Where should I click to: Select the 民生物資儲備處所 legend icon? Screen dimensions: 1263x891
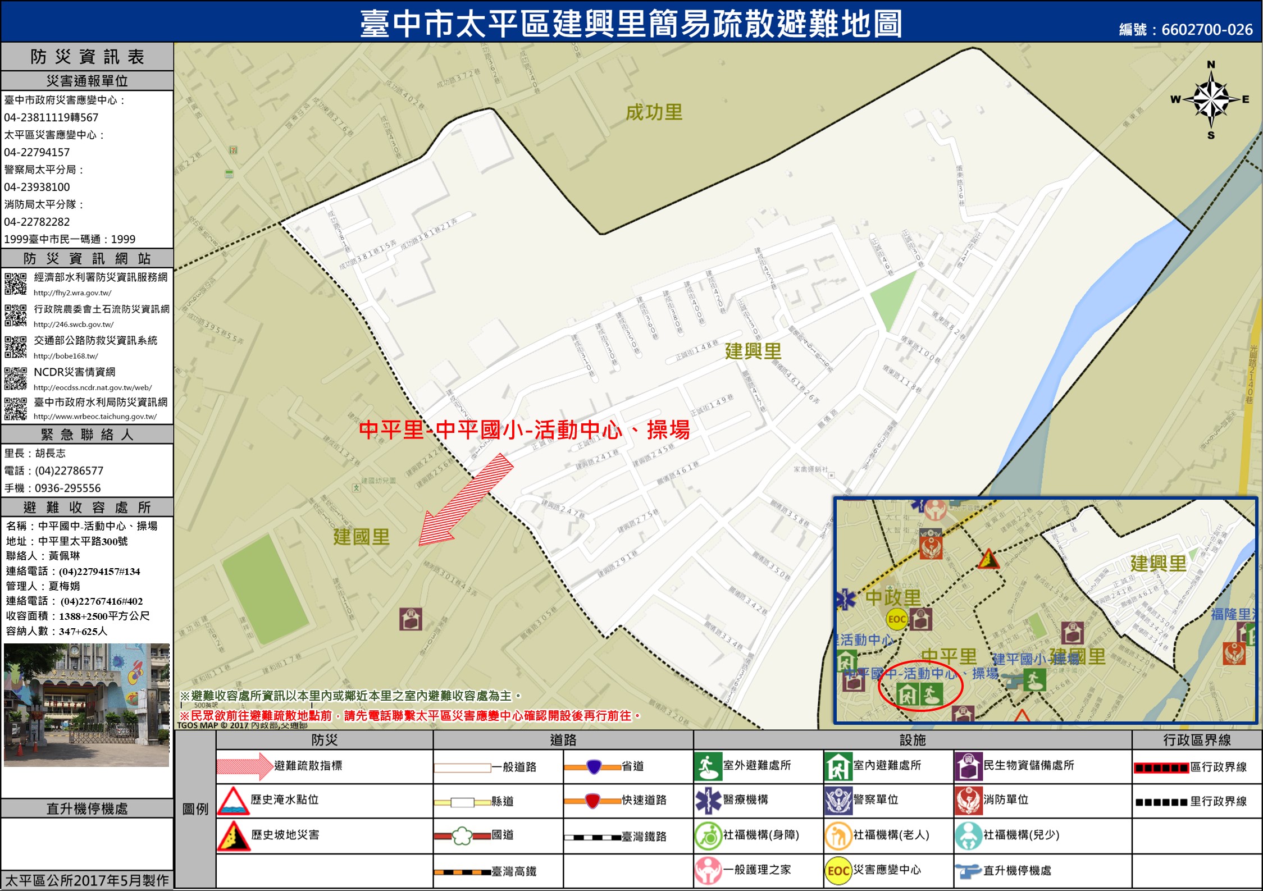968,766
